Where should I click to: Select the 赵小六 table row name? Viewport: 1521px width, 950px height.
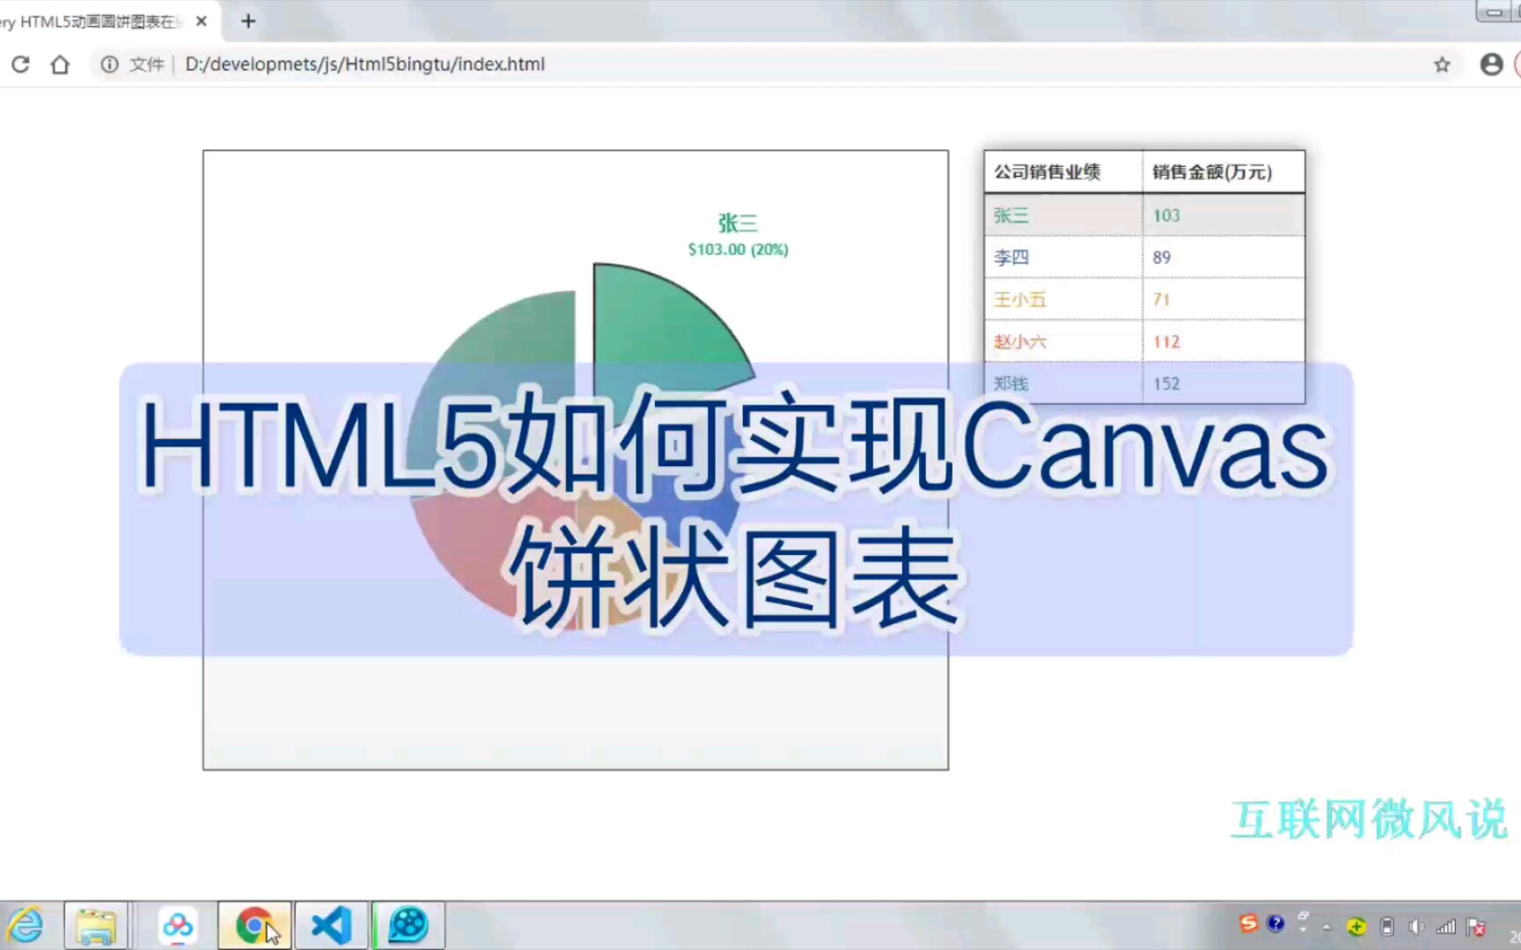(x=1020, y=342)
